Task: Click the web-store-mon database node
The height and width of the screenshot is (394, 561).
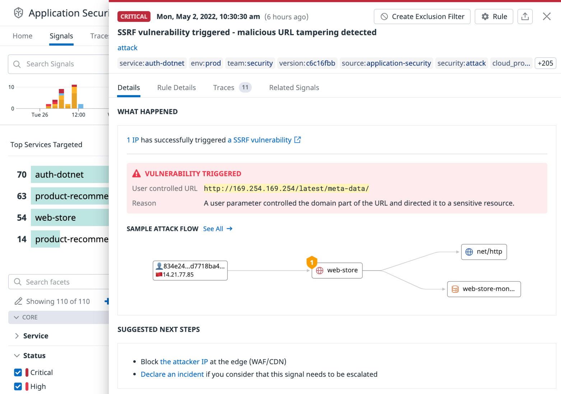Action: point(484,289)
